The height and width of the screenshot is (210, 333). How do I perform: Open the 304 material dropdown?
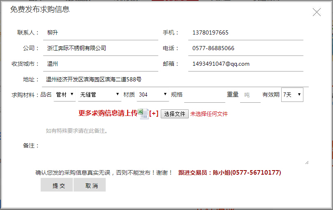153,95
